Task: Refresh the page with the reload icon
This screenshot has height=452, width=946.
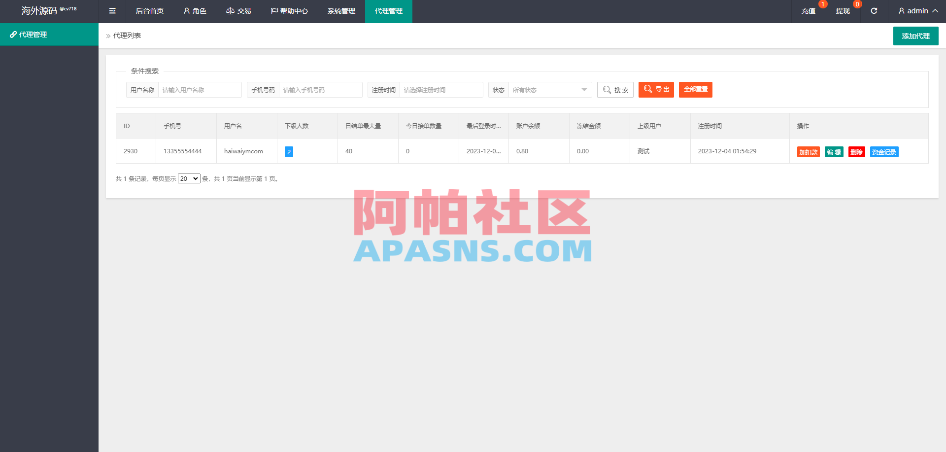Action: 874,11
